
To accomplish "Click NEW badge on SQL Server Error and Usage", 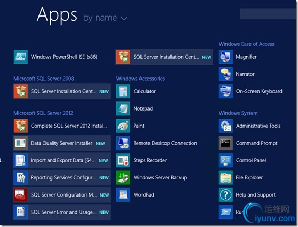I will [104, 213].
